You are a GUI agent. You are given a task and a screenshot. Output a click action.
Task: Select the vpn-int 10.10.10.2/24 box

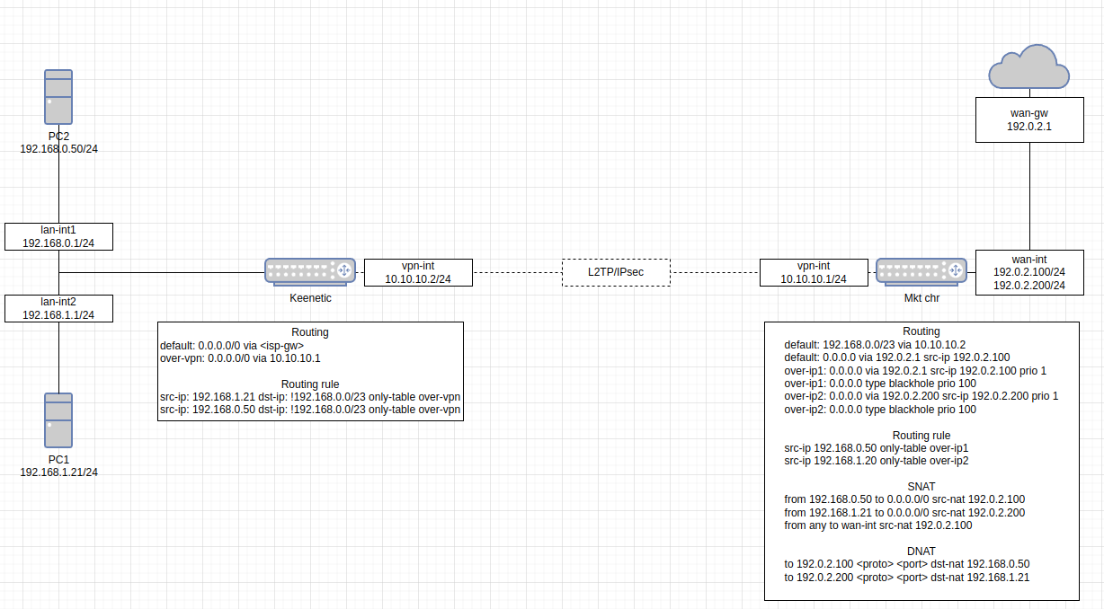[x=418, y=272]
